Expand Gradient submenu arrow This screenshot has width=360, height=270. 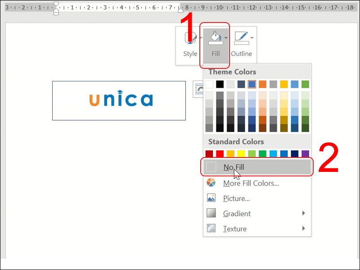[303, 213]
